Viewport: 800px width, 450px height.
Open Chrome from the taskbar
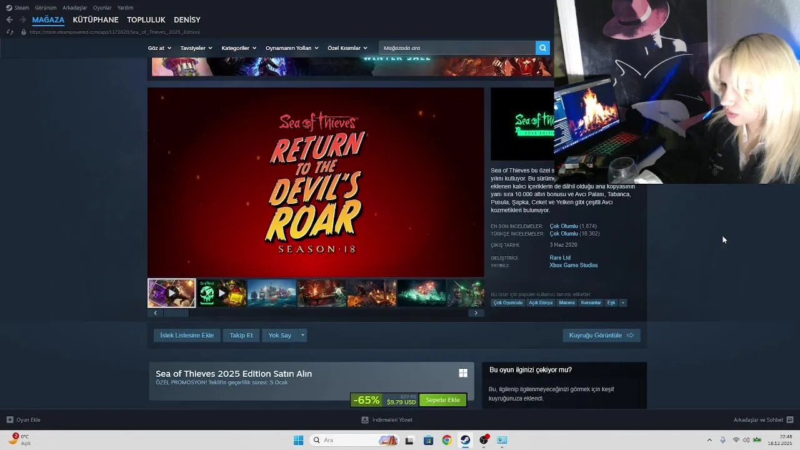446,440
